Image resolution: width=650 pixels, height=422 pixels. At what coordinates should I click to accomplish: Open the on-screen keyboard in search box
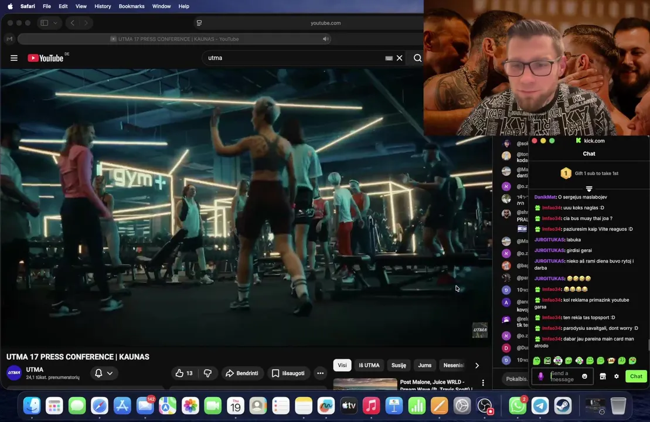tap(389, 58)
